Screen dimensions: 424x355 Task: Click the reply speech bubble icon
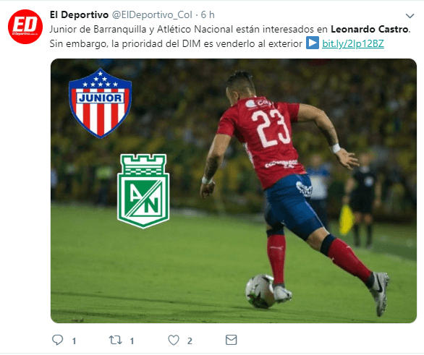(57, 340)
